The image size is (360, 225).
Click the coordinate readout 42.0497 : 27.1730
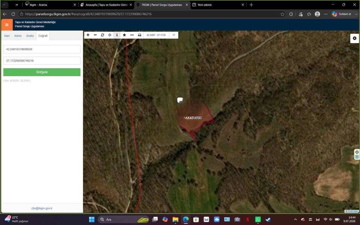[x=156, y=35]
